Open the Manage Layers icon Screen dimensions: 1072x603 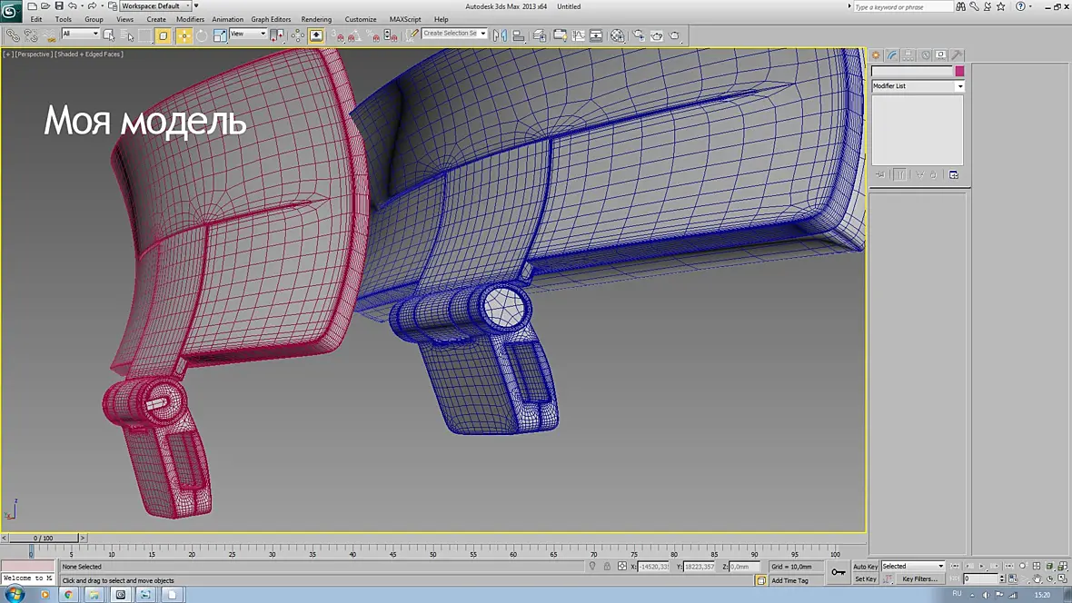coord(540,35)
